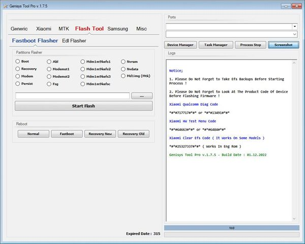Choose the Modem partition option
Viewport: 305px width, 244px height.
(x=18, y=76)
